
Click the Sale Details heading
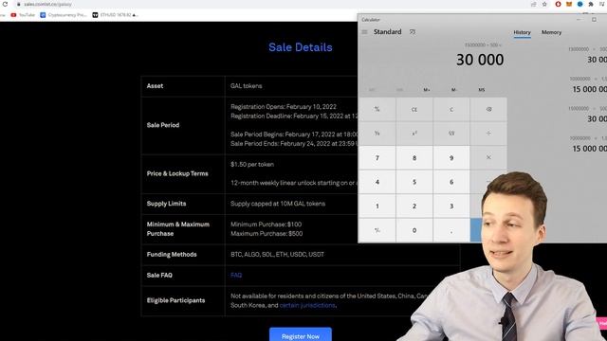pos(301,47)
